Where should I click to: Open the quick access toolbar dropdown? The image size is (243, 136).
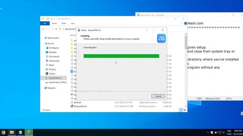click(54, 19)
